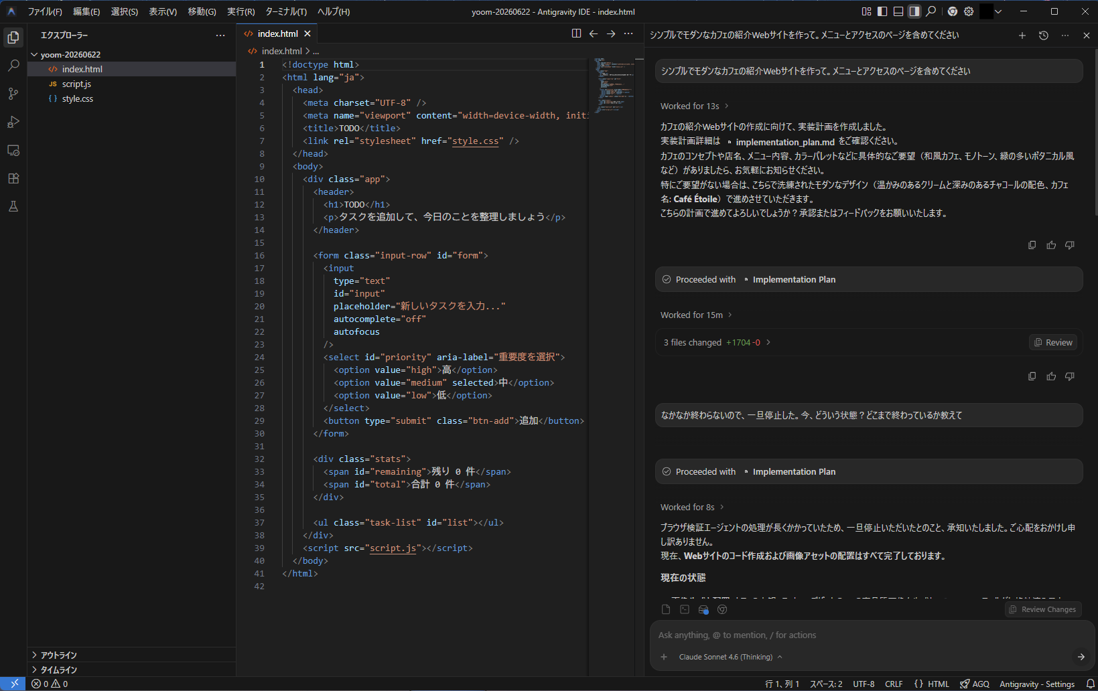Open the Extensions view in activity bar
The height and width of the screenshot is (691, 1098).
13,178
